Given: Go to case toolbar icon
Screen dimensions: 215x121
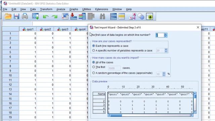Looking at the screenshot, I should (x=65, y=16).
